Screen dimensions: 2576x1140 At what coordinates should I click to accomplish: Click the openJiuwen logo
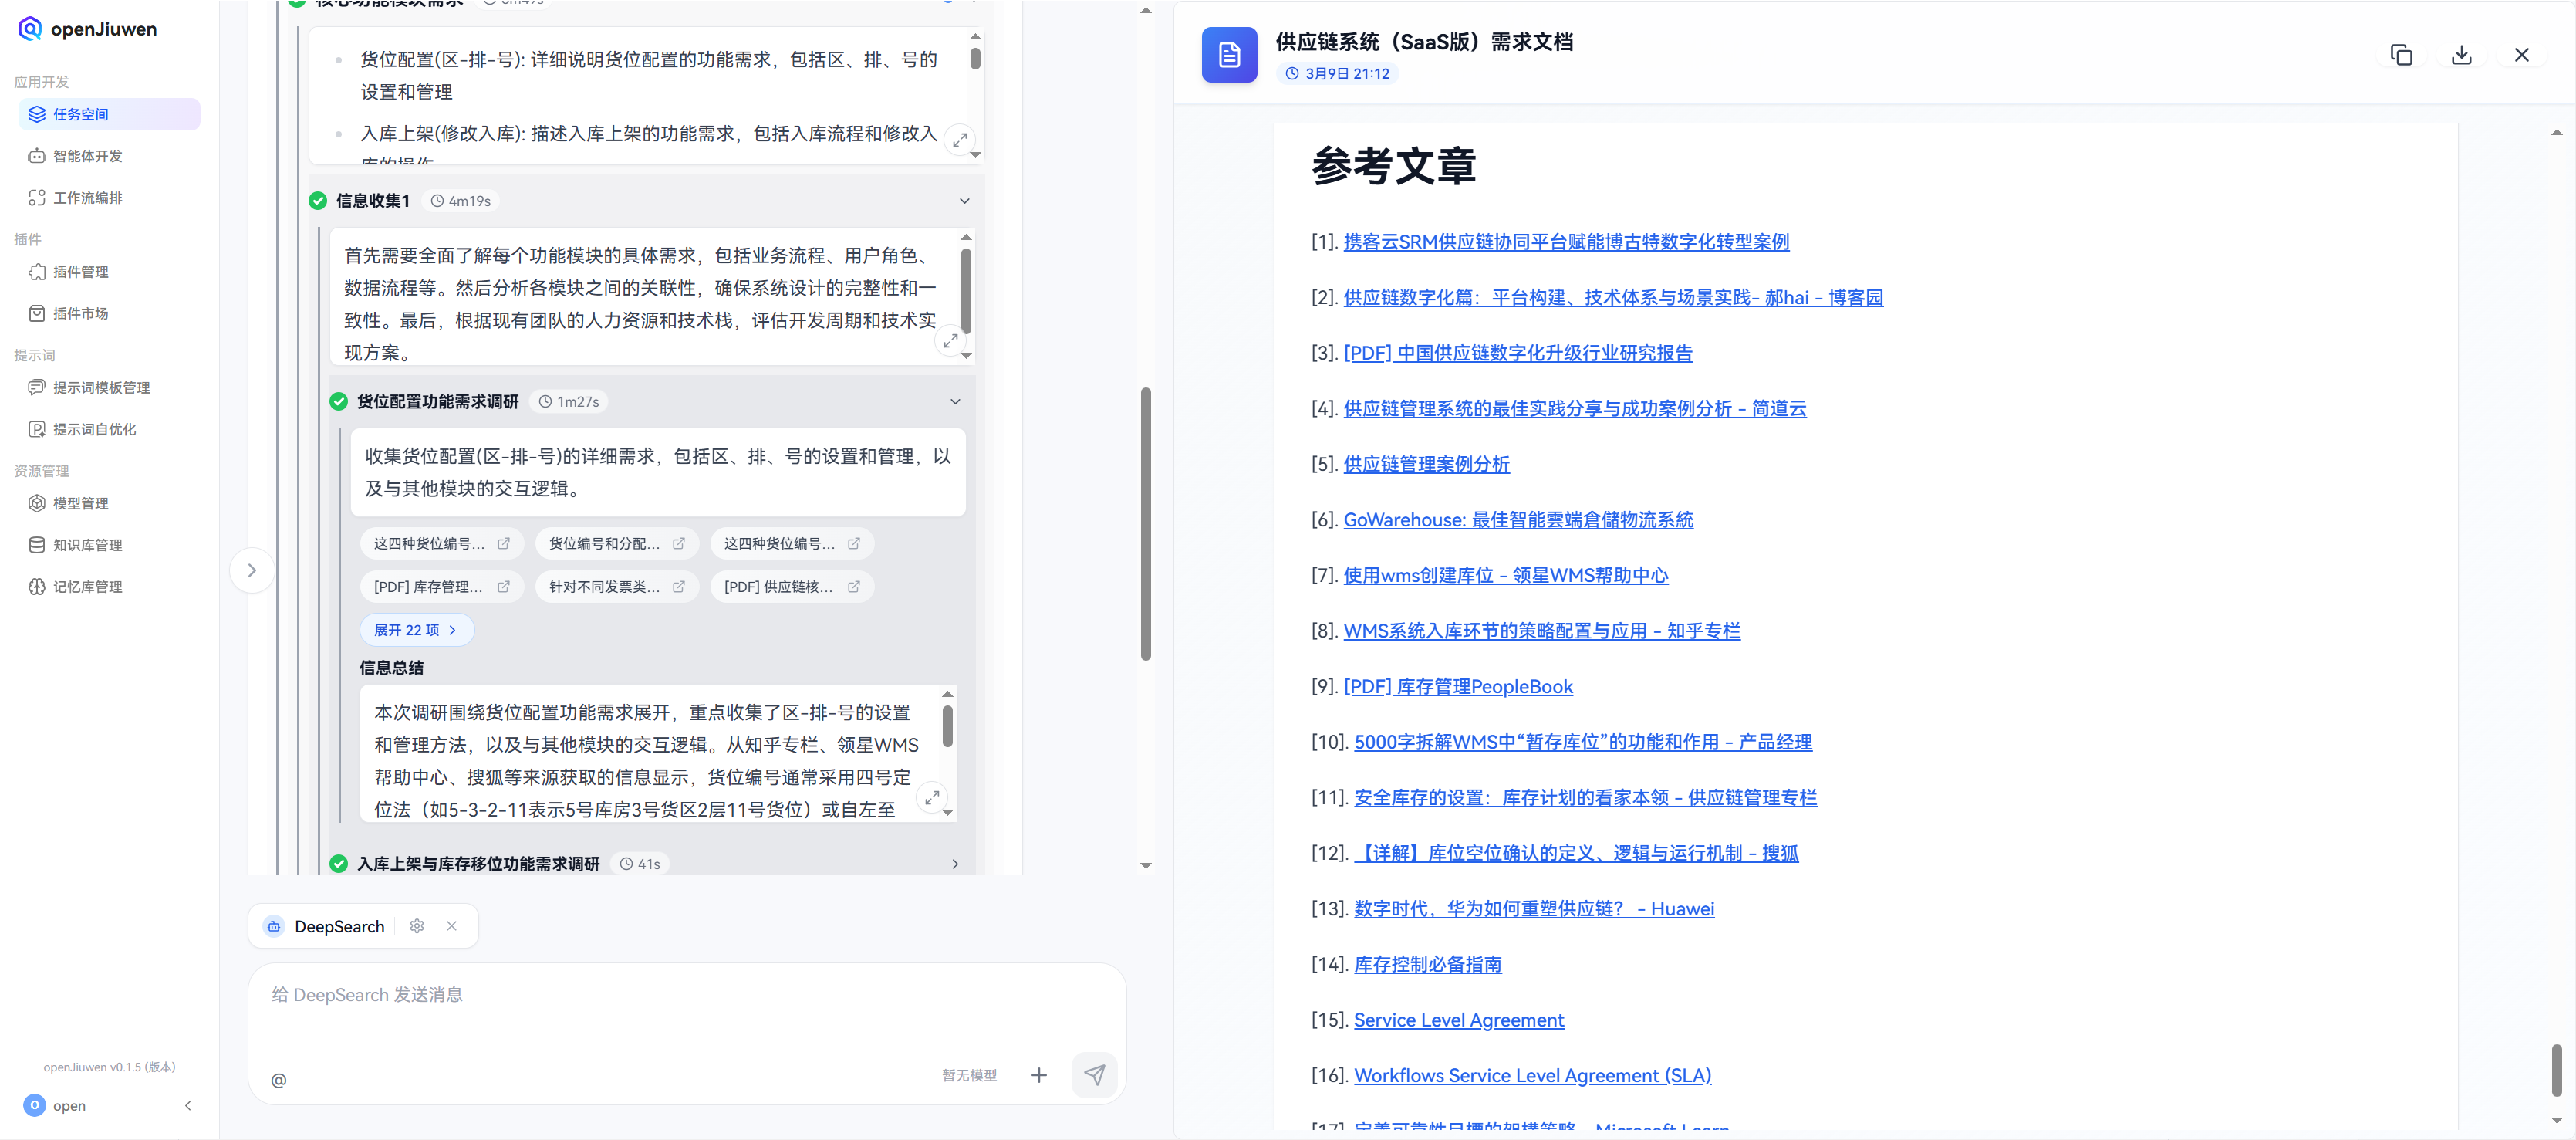click(88, 29)
